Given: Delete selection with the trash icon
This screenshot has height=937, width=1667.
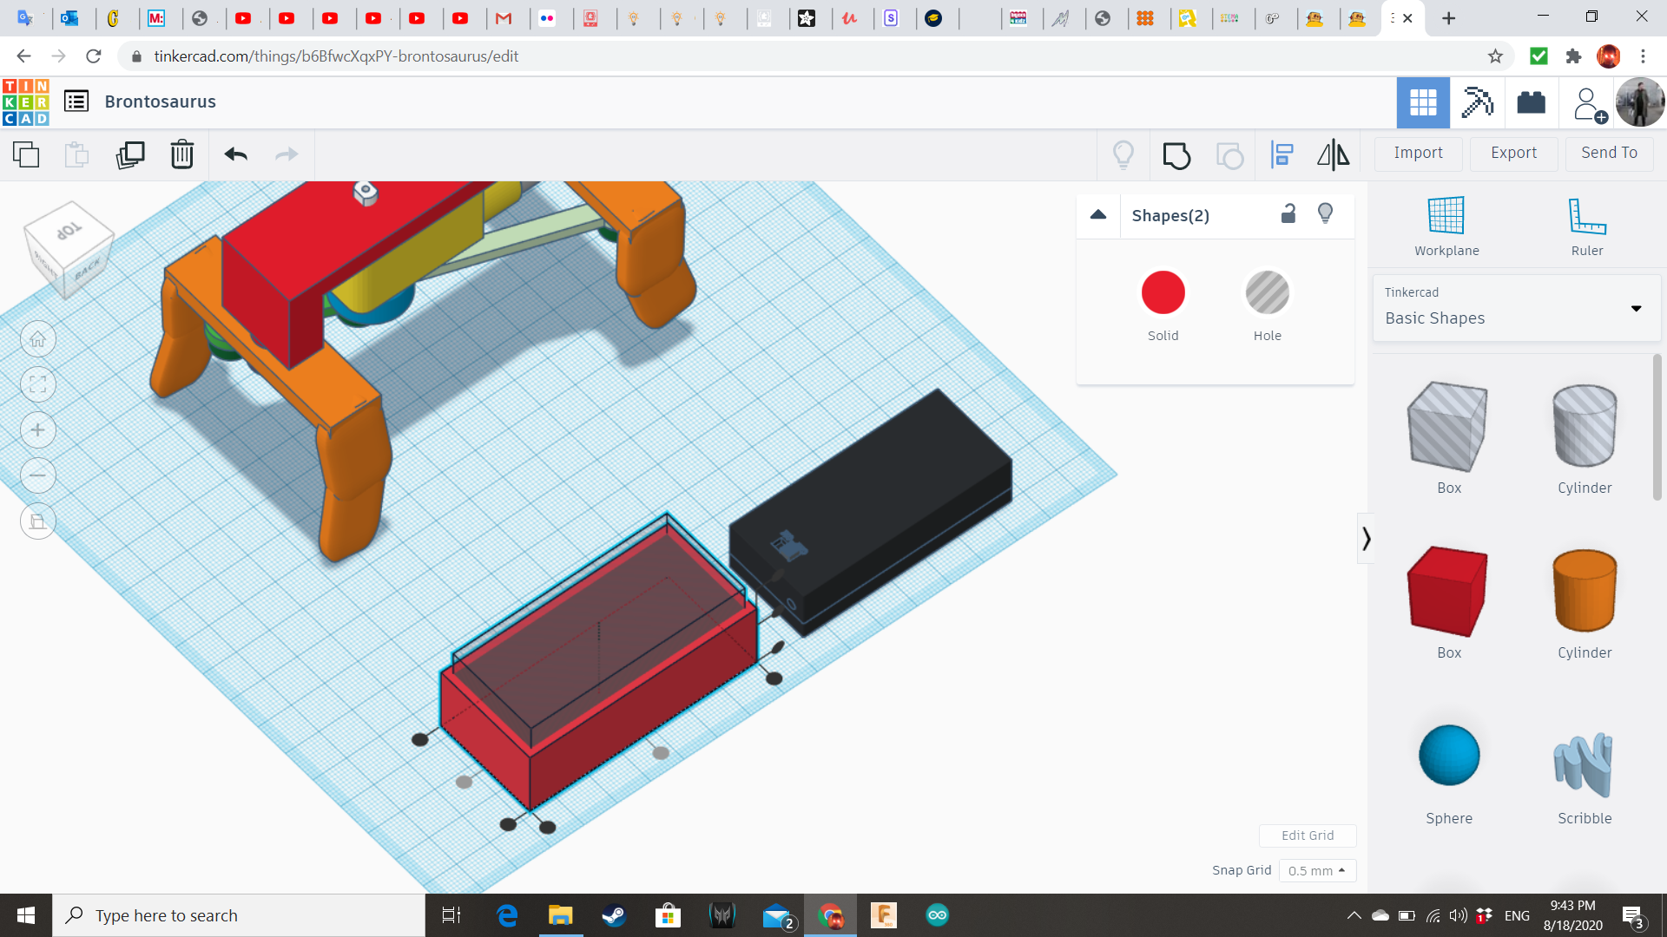Looking at the screenshot, I should coord(182,155).
